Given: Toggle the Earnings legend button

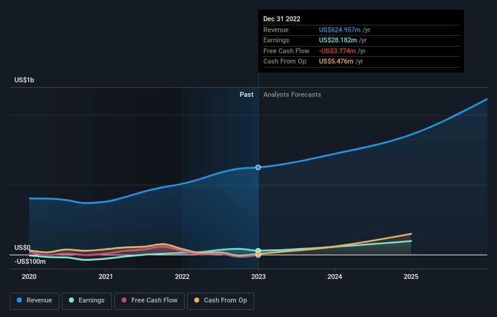Looking at the screenshot, I should pyautogui.click(x=87, y=301).
